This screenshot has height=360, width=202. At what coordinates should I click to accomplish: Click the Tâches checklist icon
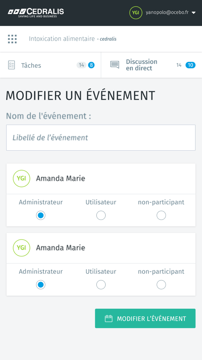point(11,65)
